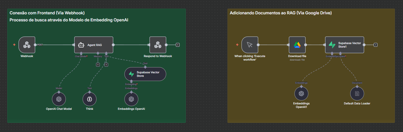
Task: Add node after Supabase Vector Store1
Action: coord(376,45)
